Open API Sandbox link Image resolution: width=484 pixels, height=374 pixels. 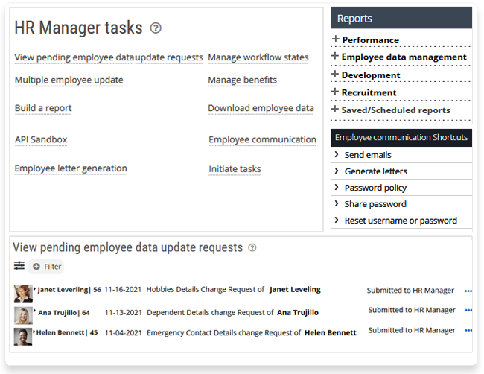pyautogui.click(x=41, y=139)
